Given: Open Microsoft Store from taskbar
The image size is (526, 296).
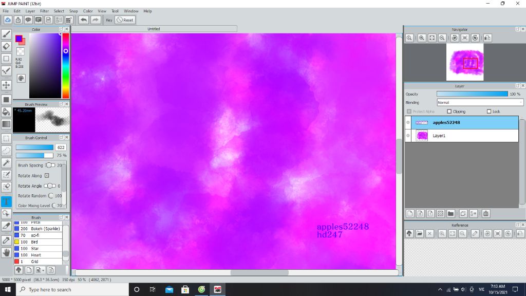Looking at the screenshot, I should point(185,289).
